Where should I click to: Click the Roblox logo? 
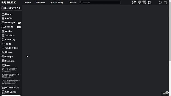9,2
